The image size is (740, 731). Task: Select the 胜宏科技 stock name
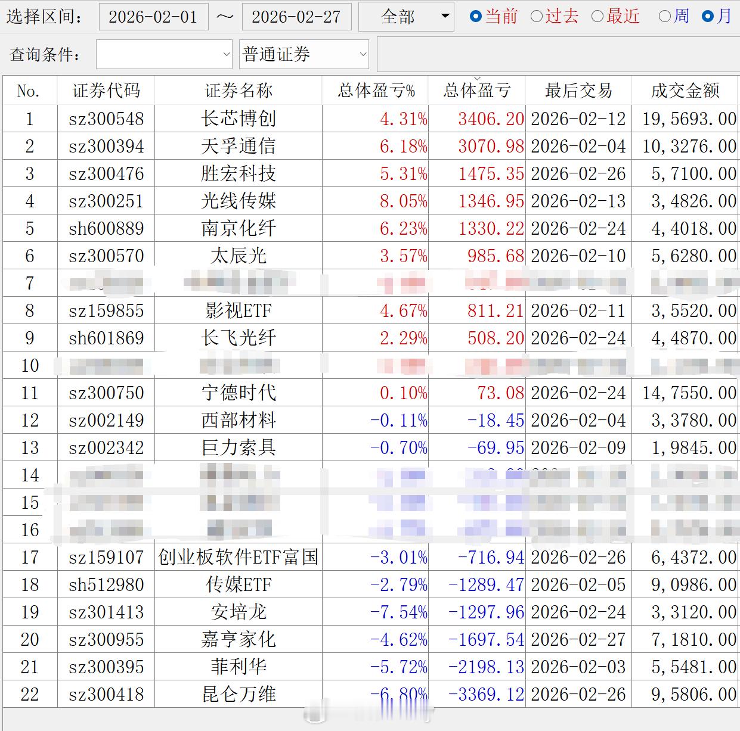click(239, 173)
